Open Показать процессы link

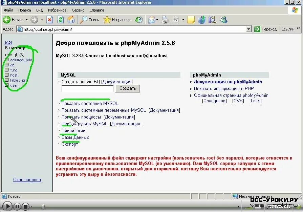click(x=81, y=117)
